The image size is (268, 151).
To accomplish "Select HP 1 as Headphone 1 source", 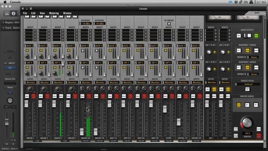I will (x=239, y=50).
